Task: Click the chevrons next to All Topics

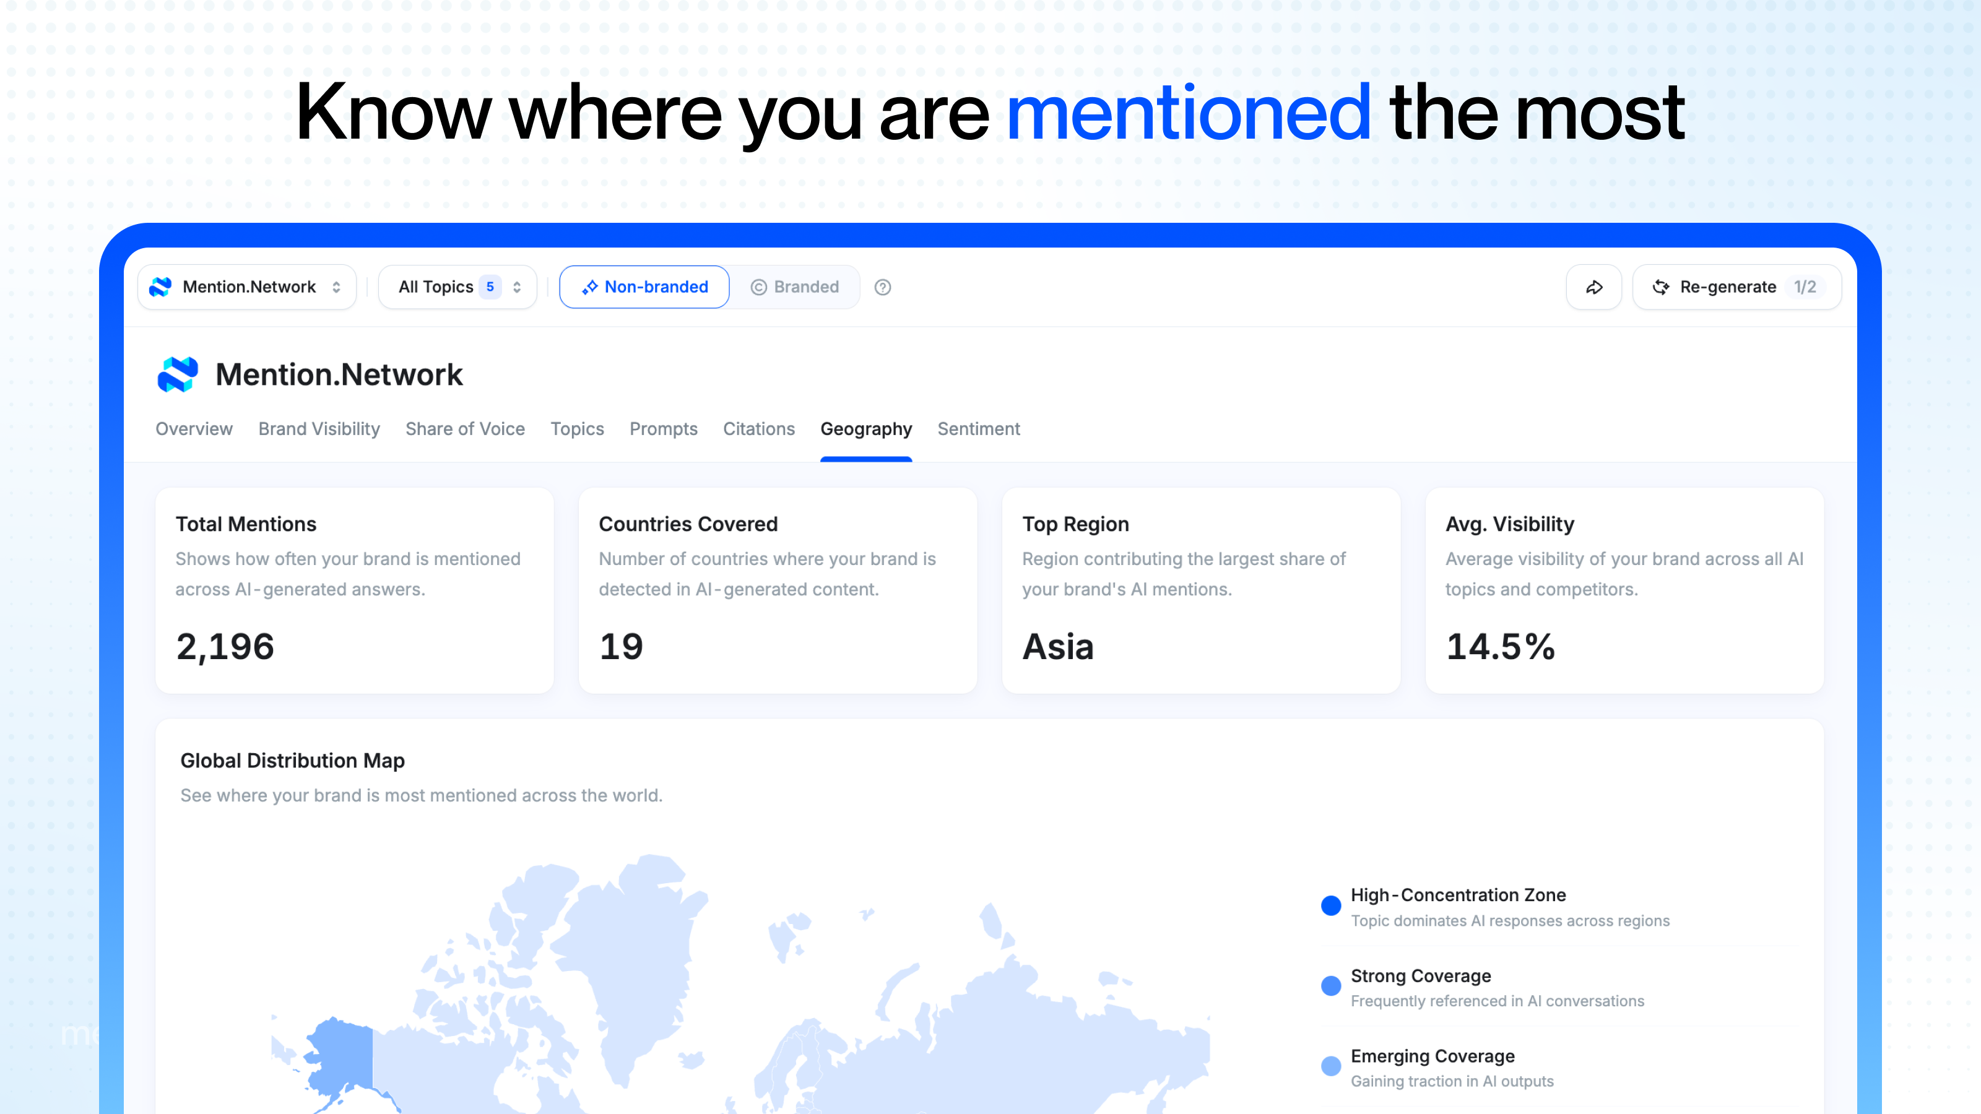Action: (x=518, y=287)
